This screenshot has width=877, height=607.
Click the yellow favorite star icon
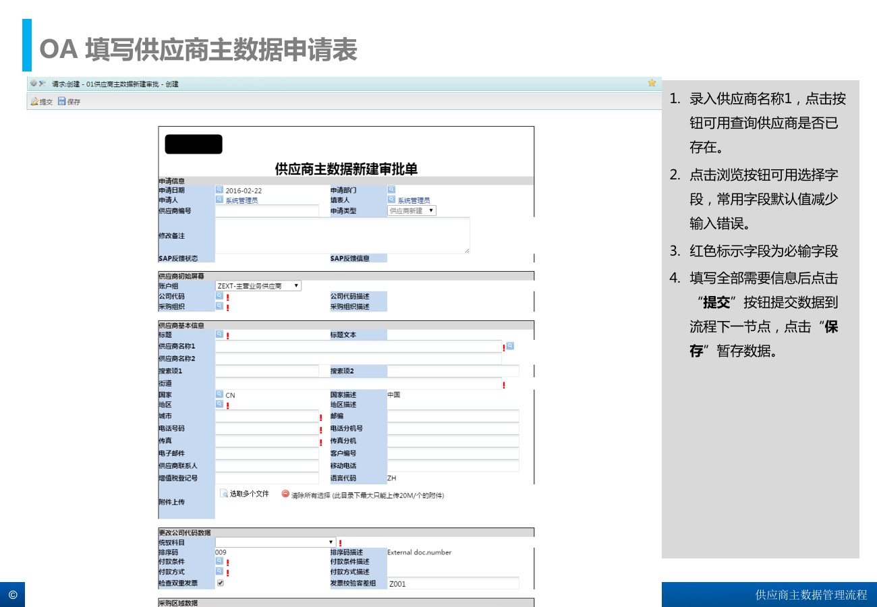point(652,83)
